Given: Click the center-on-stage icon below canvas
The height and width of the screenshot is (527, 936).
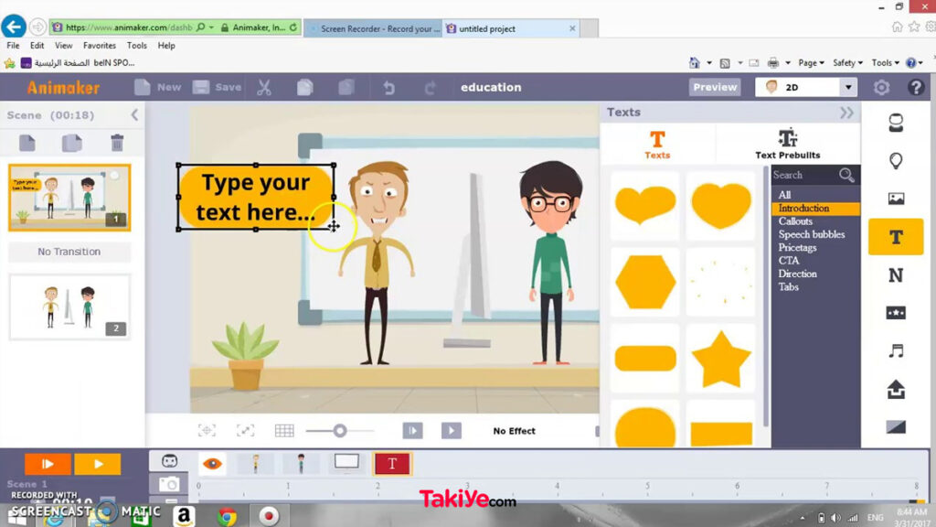Looking at the screenshot, I should pos(207,430).
